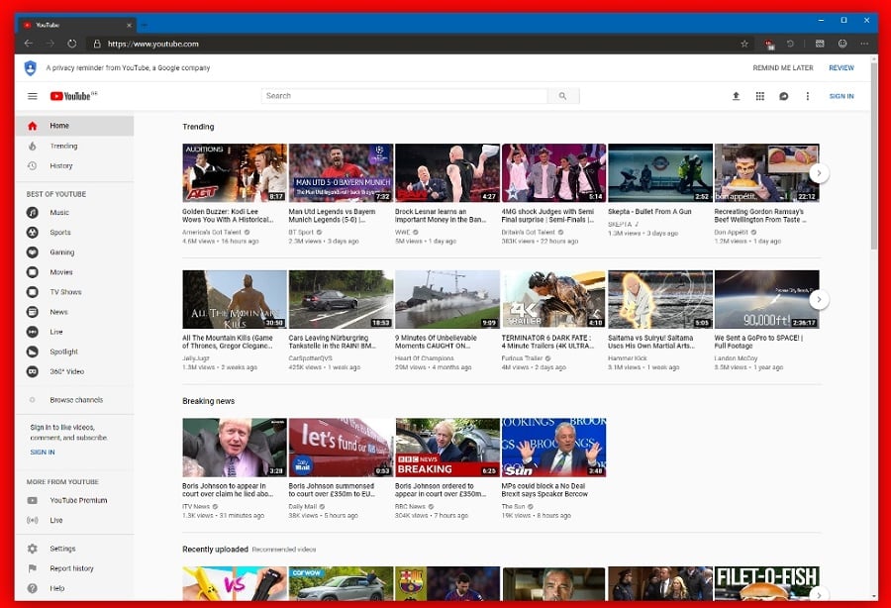The width and height of the screenshot is (891, 608).
Task: Open Browse channels
Action: coord(74,400)
